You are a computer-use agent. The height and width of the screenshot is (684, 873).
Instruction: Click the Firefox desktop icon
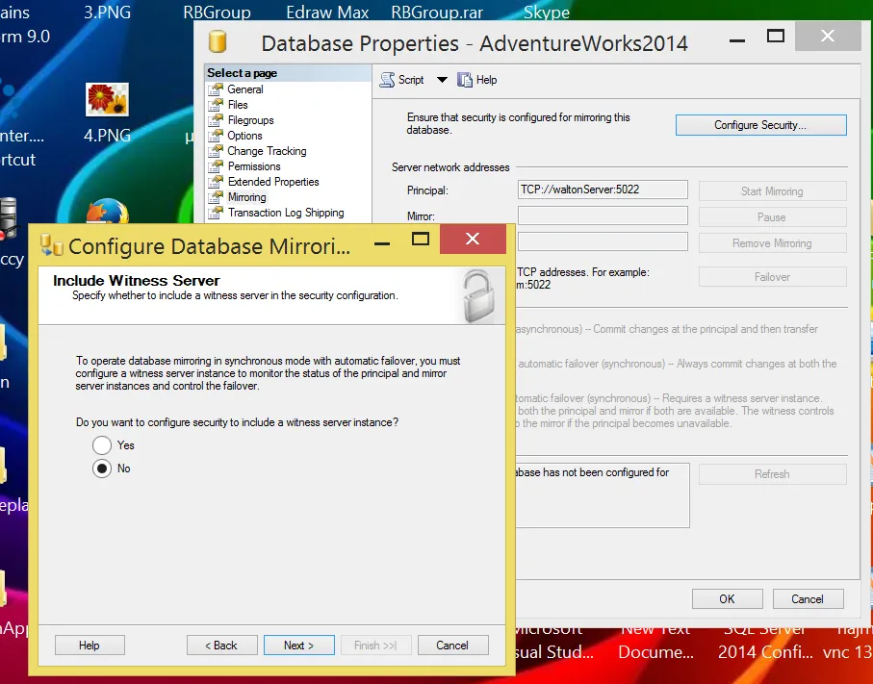(x=109, y=212)
